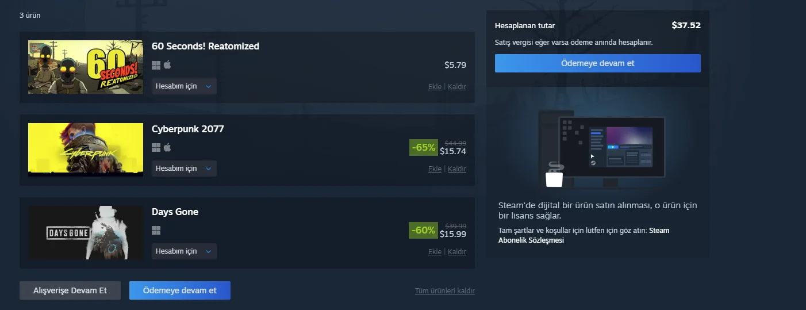Click "Ödemeye devam et" button below cart list
Image resolution: width=806 pixels, height=310 pixels.
pyautogui.click(x=179, y=290)
